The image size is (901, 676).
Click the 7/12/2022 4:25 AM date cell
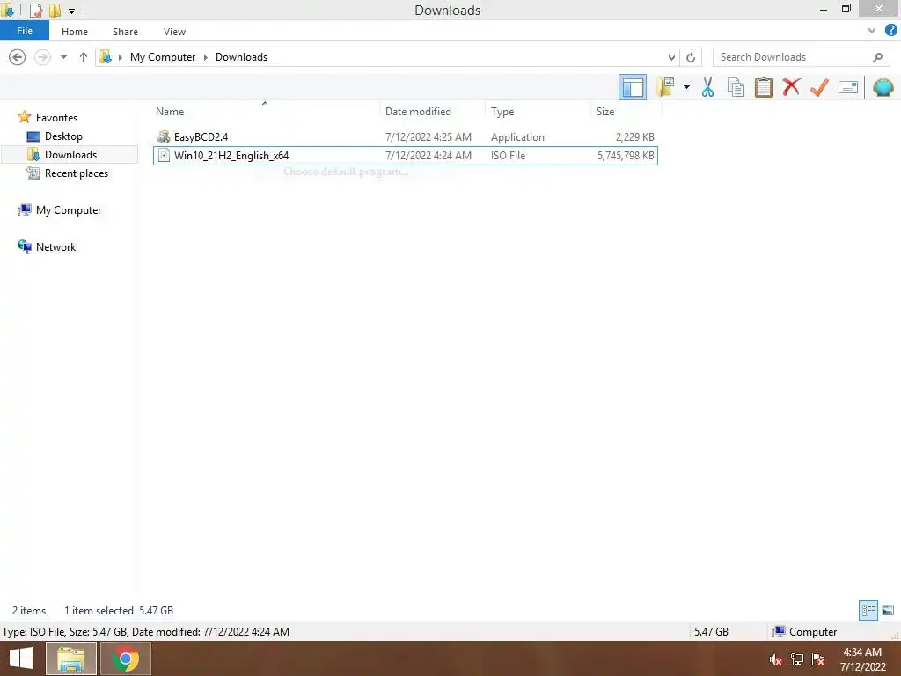(x=429, y=136)
